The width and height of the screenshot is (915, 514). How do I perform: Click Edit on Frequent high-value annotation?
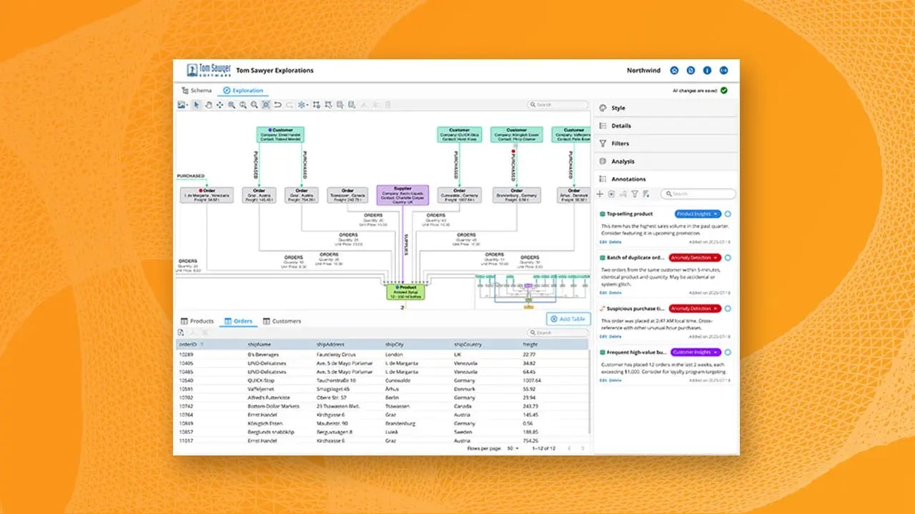pyautogui.click(x=603, y=381)
